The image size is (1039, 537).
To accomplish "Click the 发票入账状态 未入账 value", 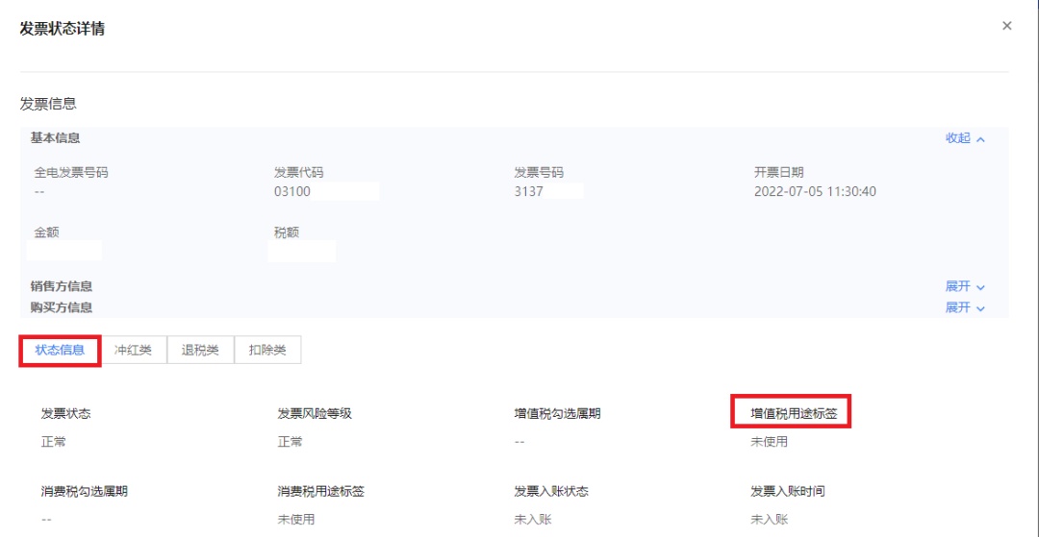I will coord(533,519).
